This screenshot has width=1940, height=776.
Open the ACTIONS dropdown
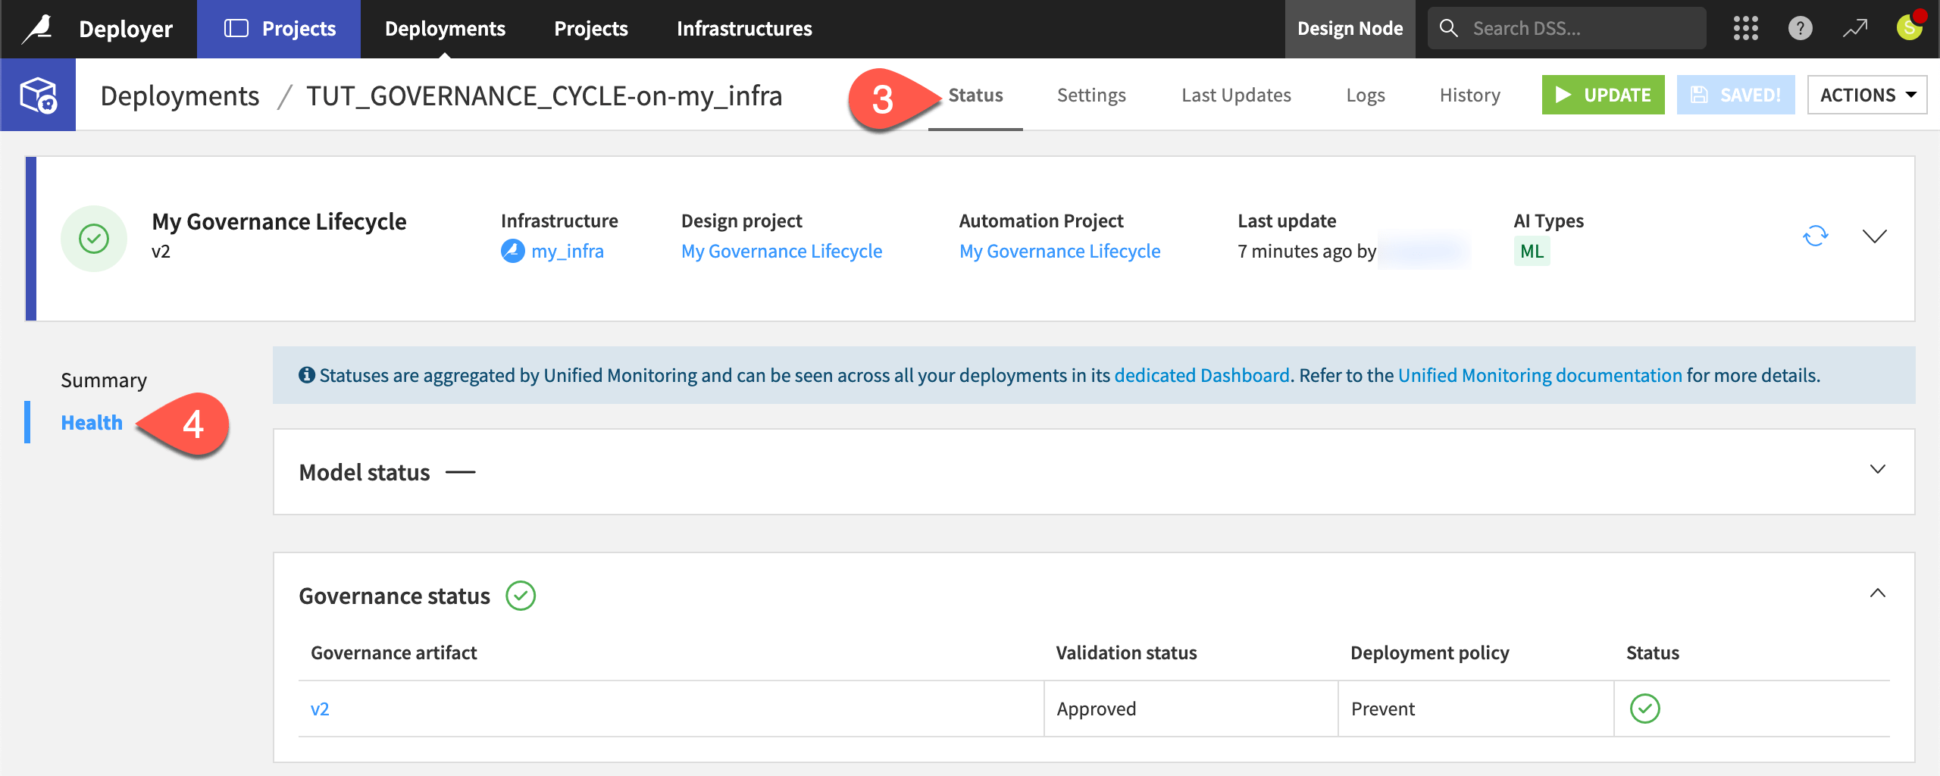(1866, 94)
